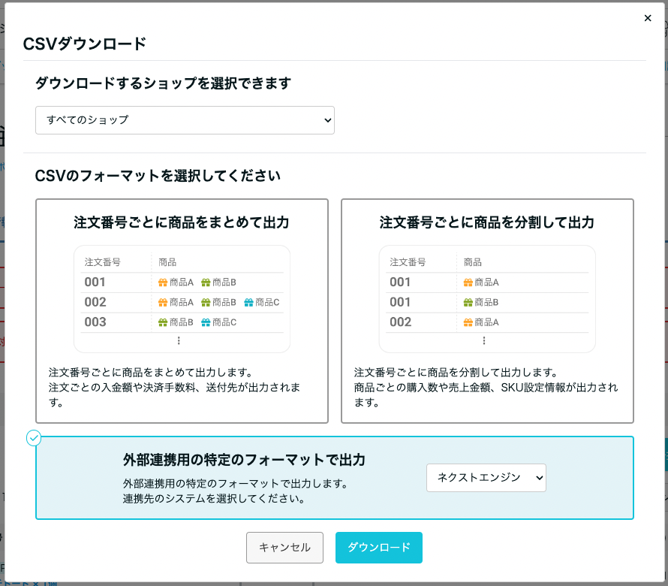Click the キャンセル button

tap(284, 548)
